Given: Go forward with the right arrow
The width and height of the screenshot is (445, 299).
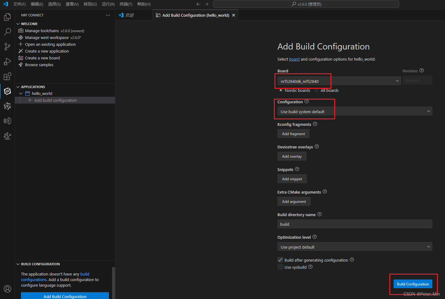Looking at the screenshot, I should 206,4.
